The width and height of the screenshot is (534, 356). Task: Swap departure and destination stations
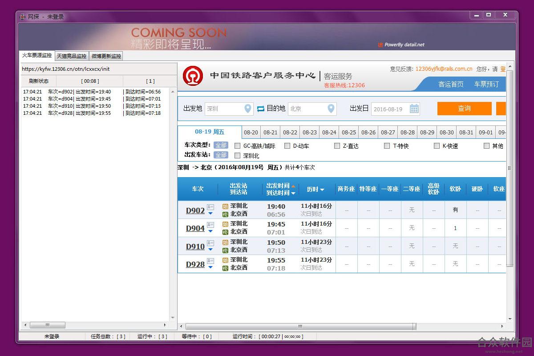point(261,109)
